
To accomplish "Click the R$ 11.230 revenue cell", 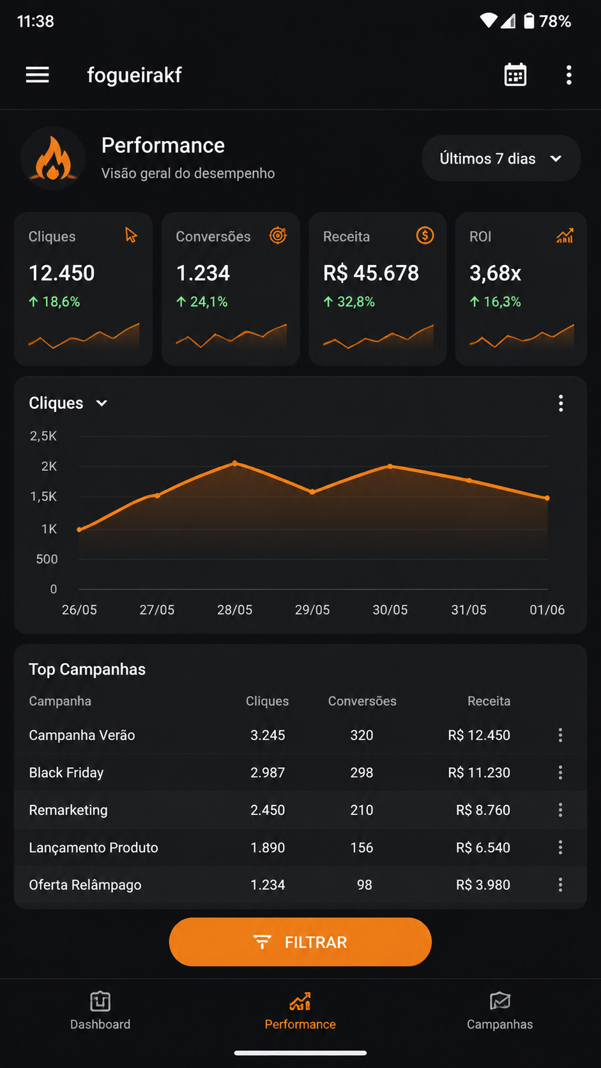I will [x=479, y=772].
